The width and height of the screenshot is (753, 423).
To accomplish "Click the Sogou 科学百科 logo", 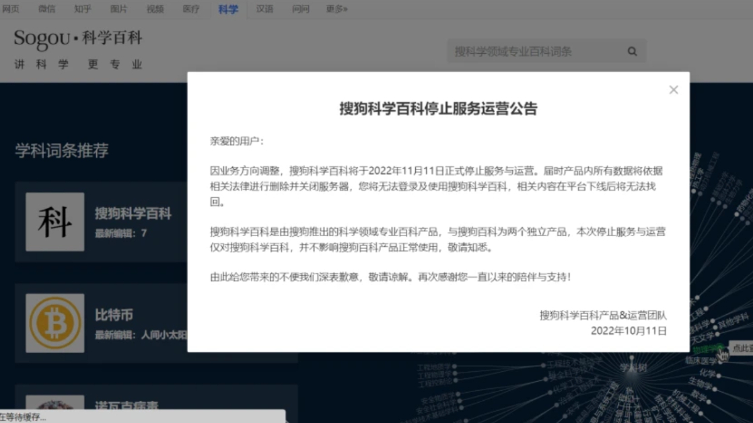I will click(x=78, y=39).
